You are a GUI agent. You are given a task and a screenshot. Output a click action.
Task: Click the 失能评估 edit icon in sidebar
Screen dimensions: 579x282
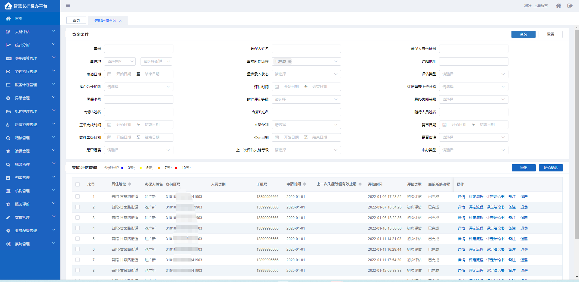coord(8,32)
